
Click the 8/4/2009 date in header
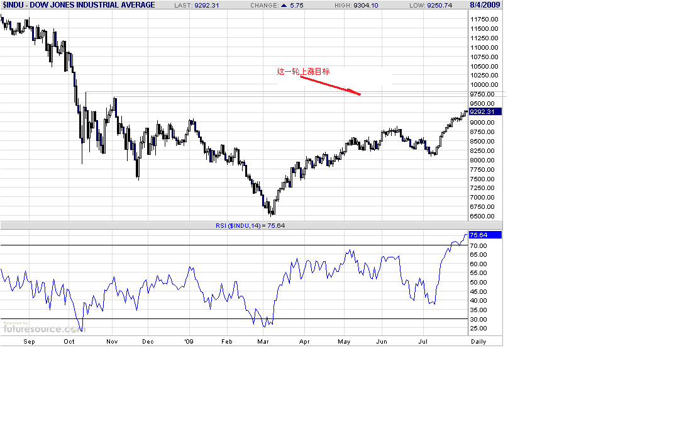[x=485, y=5]
